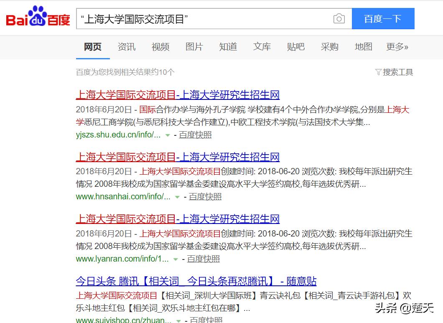The width and height of the screenshot is (443, 323).
Task: Switch to the 贴吧 tab
Action: tap(296, 47)
